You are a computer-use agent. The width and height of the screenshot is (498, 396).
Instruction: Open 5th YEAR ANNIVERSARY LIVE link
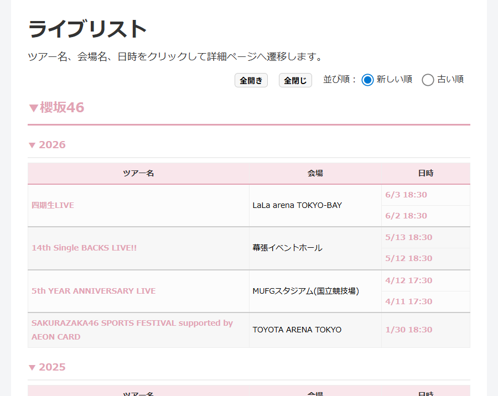[x=94, y=291]
